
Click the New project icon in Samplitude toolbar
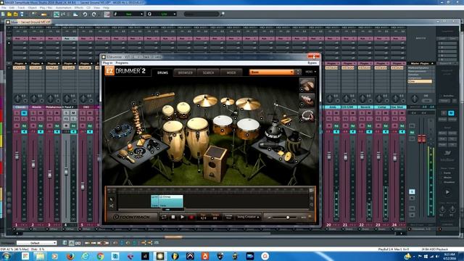point(3,14)
